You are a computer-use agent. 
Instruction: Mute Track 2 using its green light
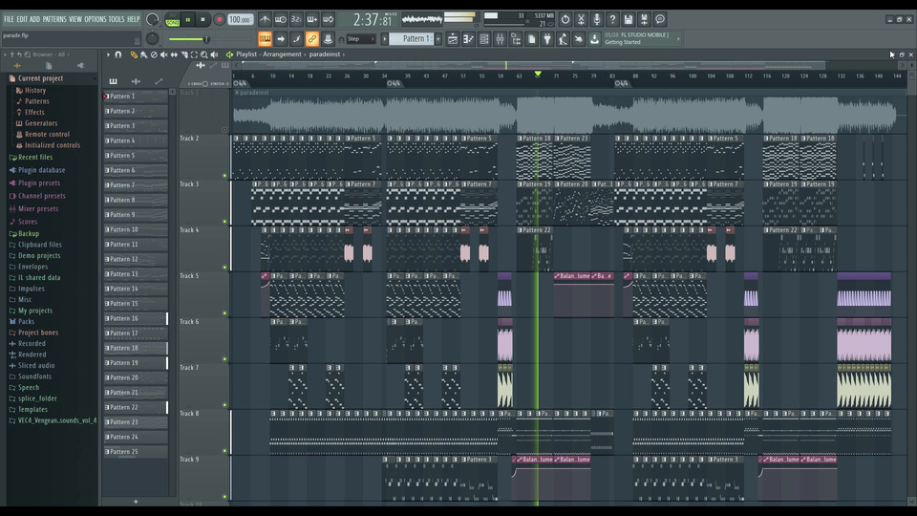(x=225, y=175)
